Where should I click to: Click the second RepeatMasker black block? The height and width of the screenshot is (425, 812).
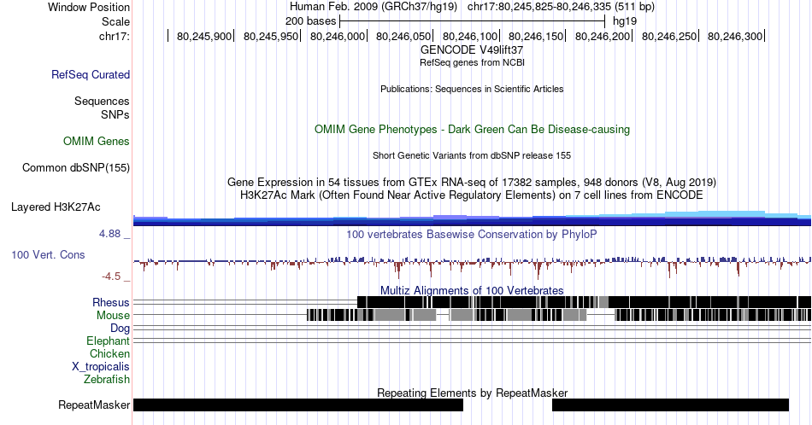[670, 405]
